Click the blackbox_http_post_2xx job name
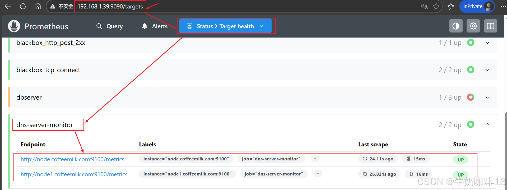The height and width of the screenshot is (190, 507). pos(51,43)
